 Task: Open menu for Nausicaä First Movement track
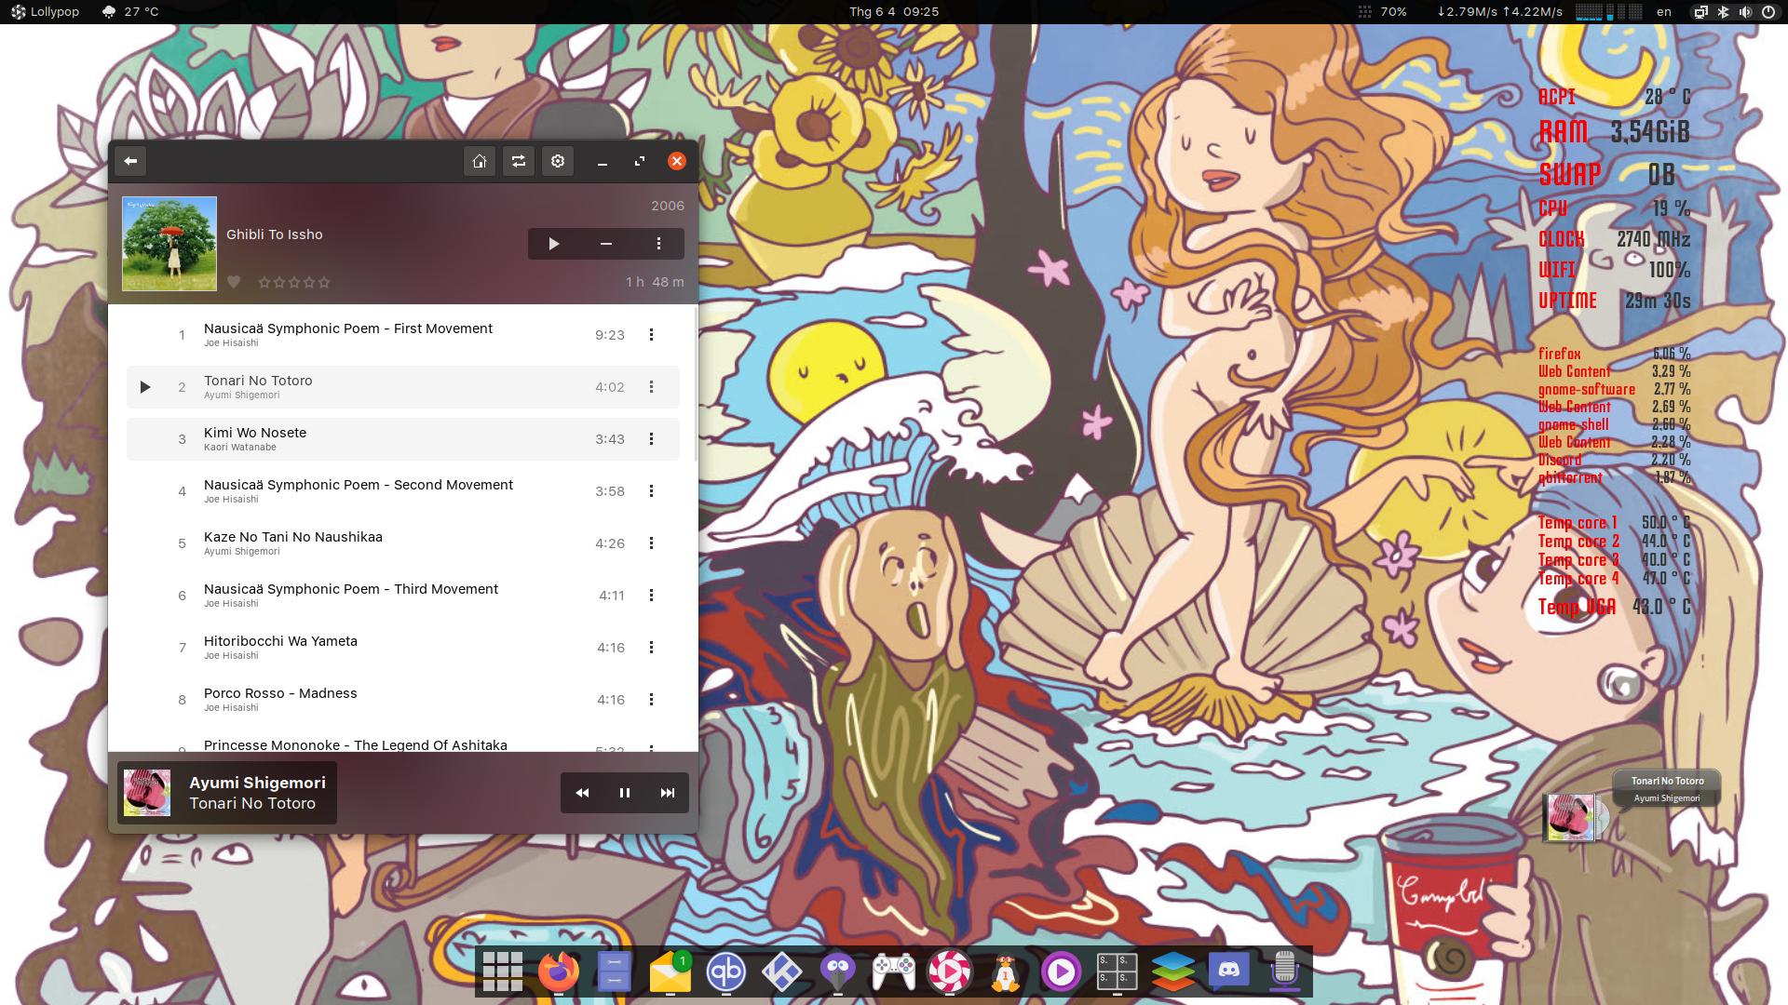tap(652, 335)
